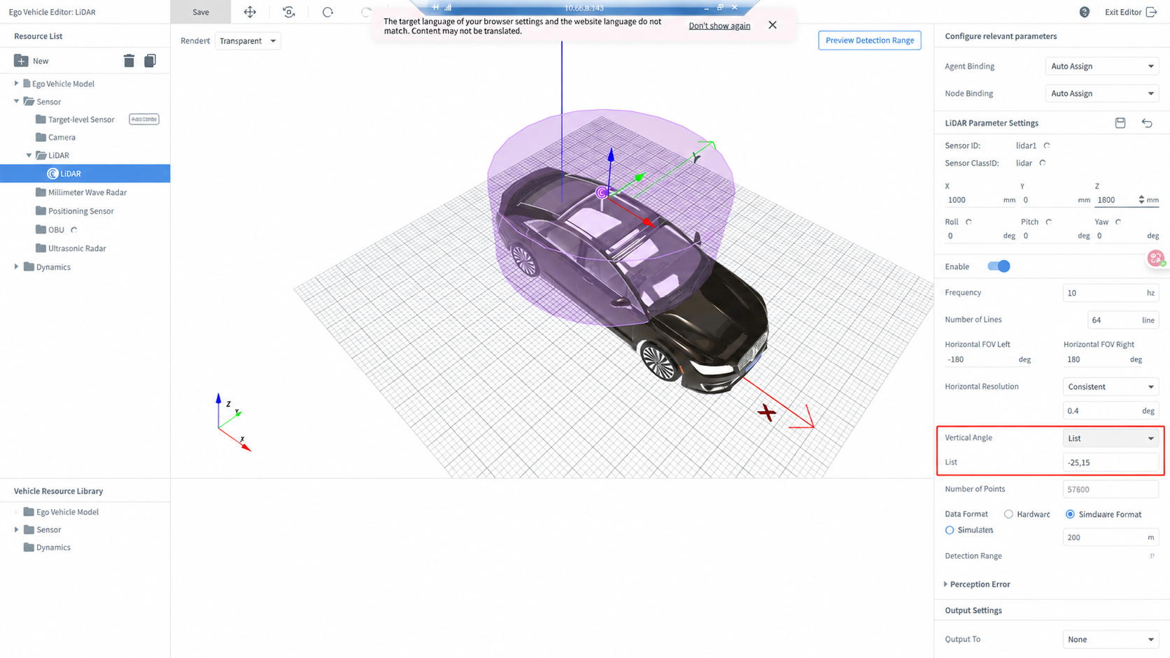The height and width of the screenshot is (658, 1170).
Task: Click the copy resource icon
Action: tap(150, 61)
